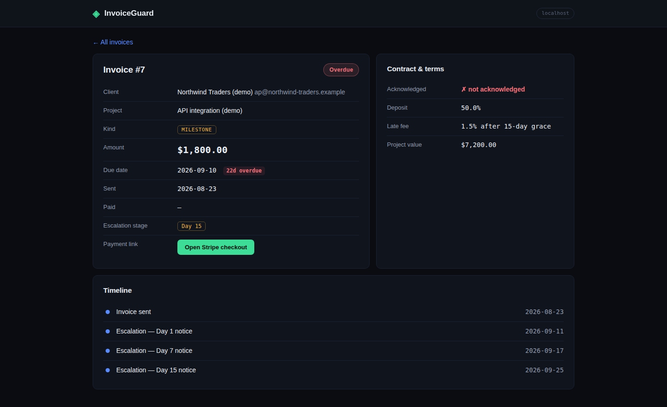
Task: Open the InvoiceGuard home title
Action: click(x=129, y=13)
